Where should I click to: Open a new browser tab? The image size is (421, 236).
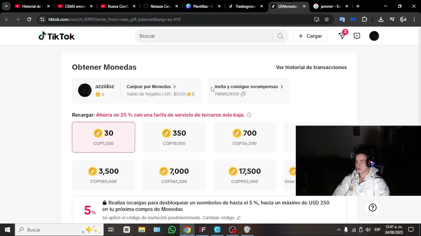pos(358,6)
